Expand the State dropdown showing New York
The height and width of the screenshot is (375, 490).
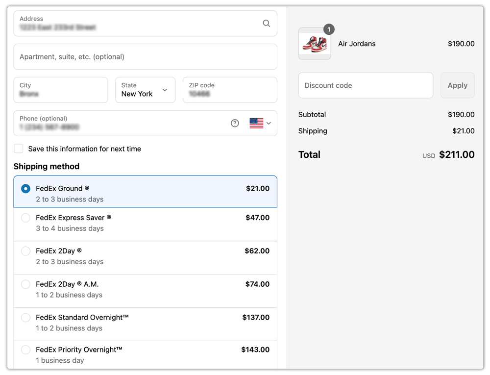click(x=146, y=90)
